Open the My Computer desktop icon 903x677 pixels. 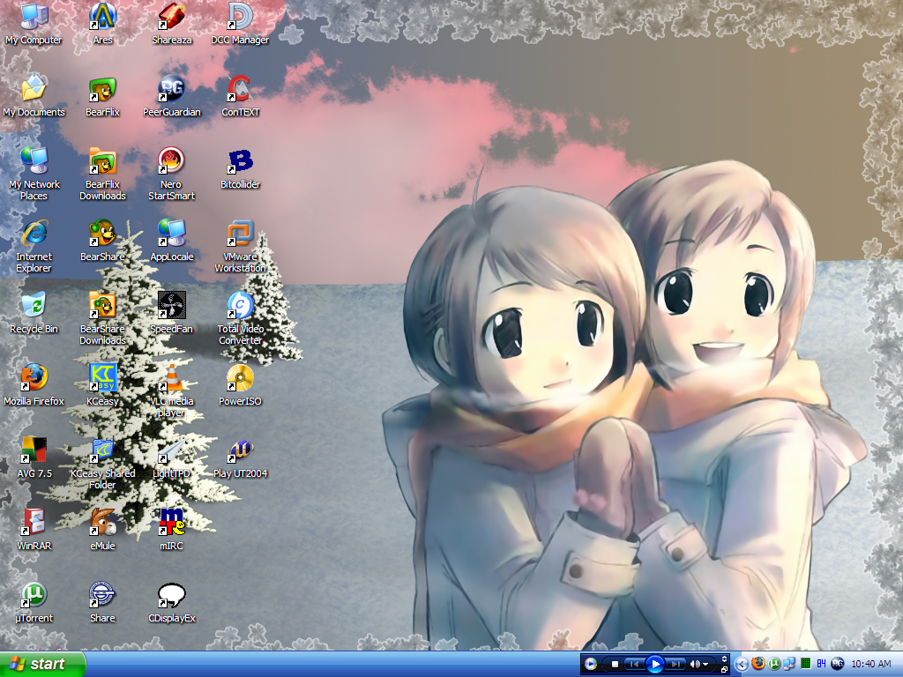pos(34,24)
